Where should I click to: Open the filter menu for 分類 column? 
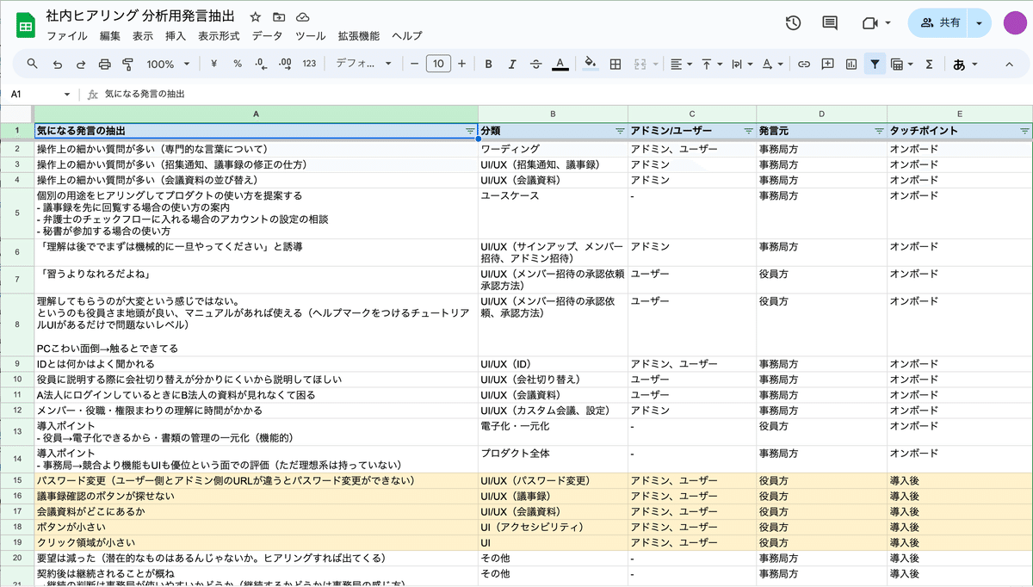(620, 131)
